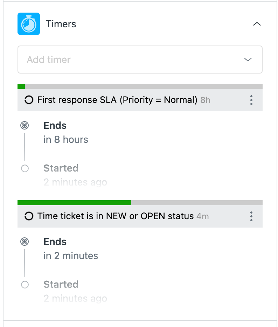278x327 pixels.
Task: Click the First response SLA Started circle marker
Action: 25,168
